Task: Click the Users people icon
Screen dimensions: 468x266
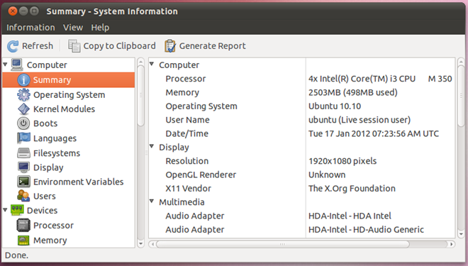Action: pyautogui.click(x=23, y=196)
